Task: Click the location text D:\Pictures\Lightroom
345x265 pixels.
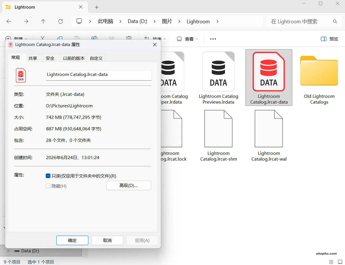Action: 69,106
